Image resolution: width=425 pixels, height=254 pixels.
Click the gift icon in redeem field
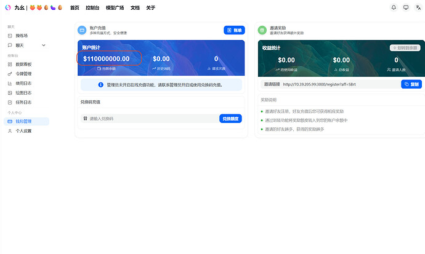click(x=85, y=119)
